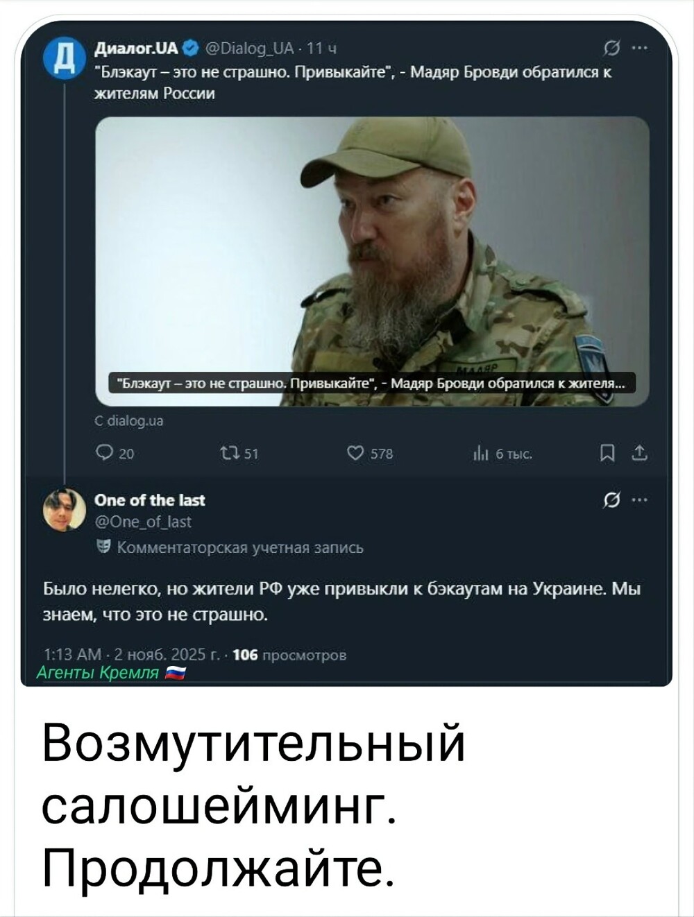Share the ДиалогUA tweet
Image resolution: width=694 pixels, height=917 pixels.
(x=640, y=454)
